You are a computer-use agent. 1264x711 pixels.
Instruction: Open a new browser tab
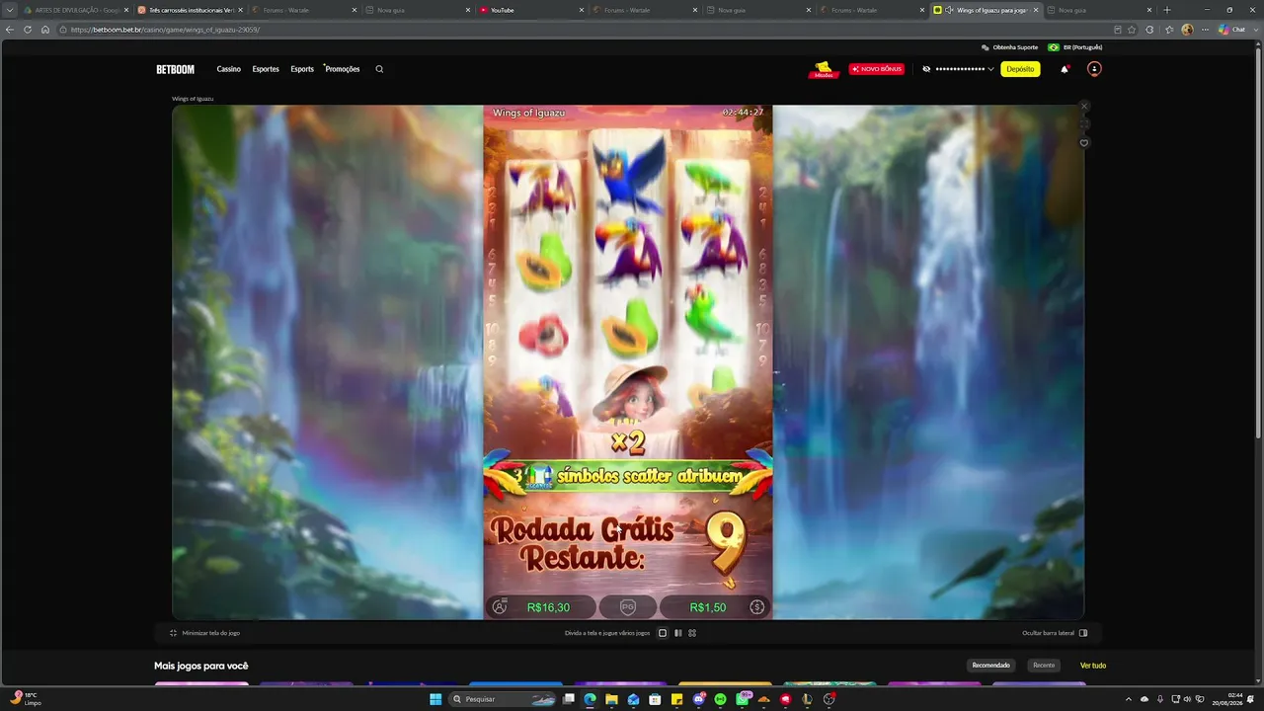pos(1167,10)
